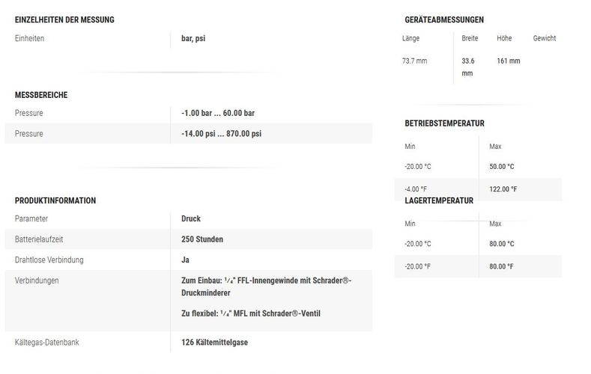Click the "Druck" parameter value

pos(191,219)
